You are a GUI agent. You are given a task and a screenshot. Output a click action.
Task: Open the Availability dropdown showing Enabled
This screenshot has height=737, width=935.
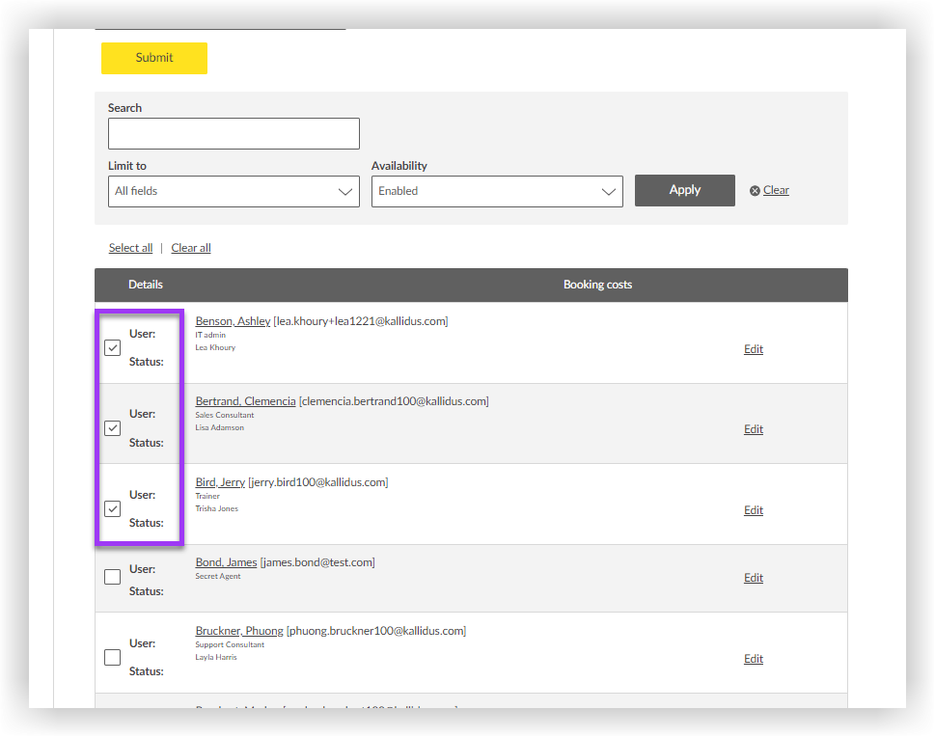click(497, 191)
